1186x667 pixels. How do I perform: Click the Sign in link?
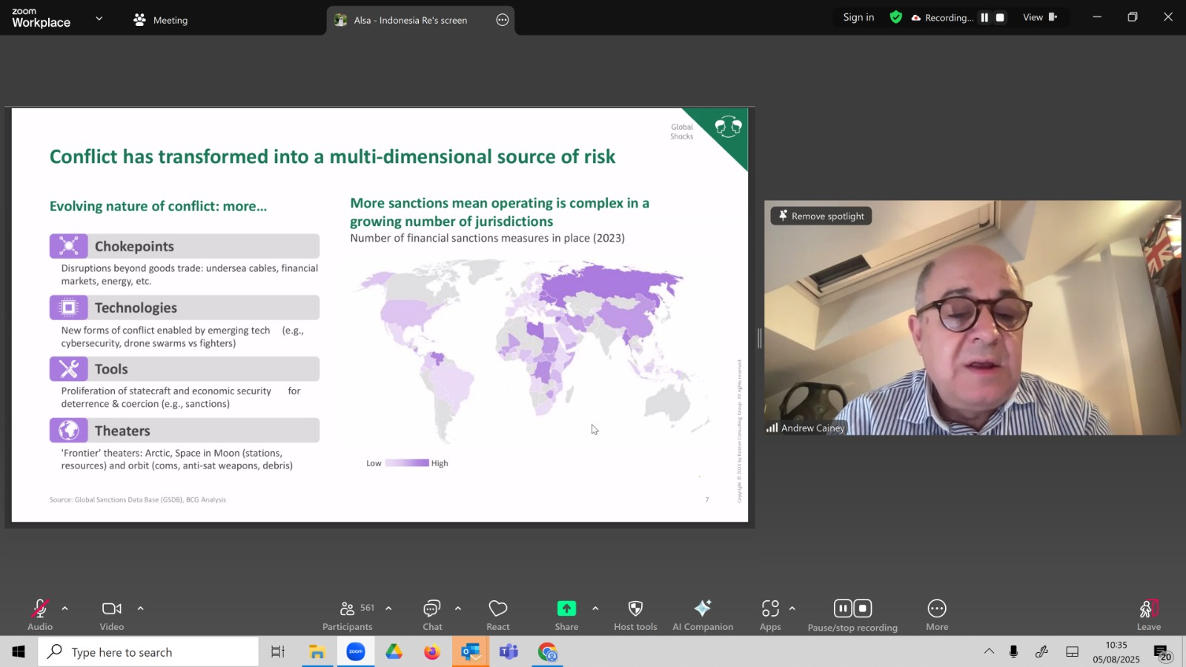[858, 17]
